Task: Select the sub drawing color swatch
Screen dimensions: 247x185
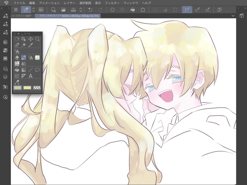Action: tap(27, 88)
